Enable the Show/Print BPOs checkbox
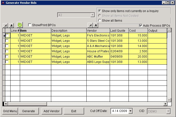Image resolution: width=176 pixels, height=117 pixels. 30,25
